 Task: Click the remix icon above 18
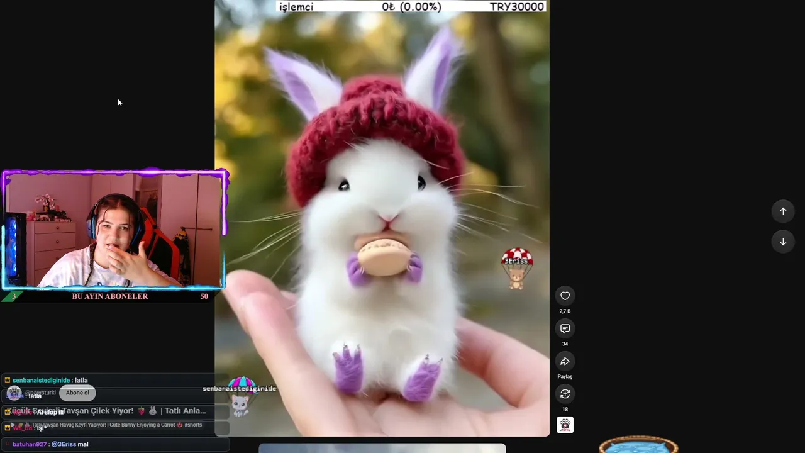[565, 394]
